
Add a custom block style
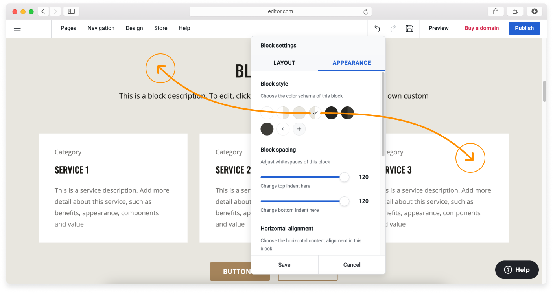pyautogui.click(x=299, y=129)
